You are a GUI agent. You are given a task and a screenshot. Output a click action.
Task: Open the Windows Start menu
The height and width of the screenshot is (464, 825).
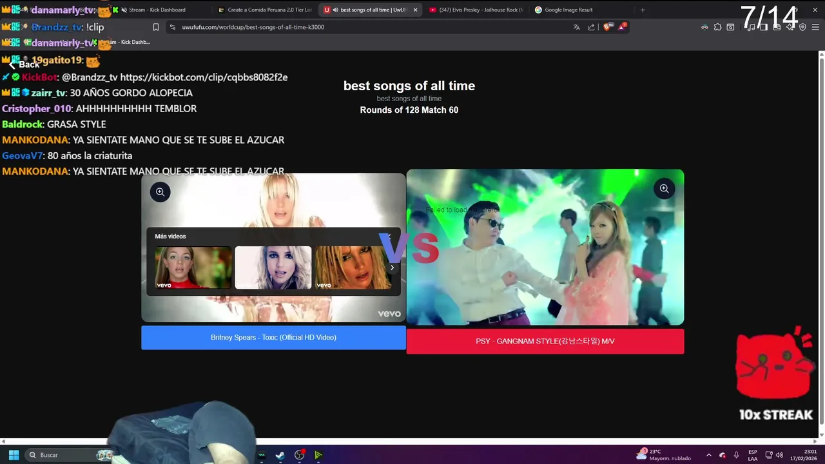point(14,455)
